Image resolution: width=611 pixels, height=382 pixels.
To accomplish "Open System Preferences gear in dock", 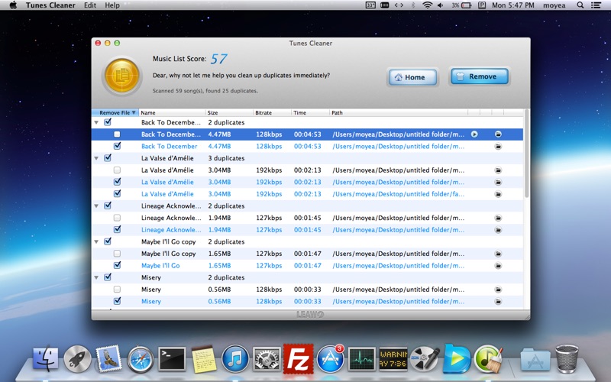I will coord(267,359).
